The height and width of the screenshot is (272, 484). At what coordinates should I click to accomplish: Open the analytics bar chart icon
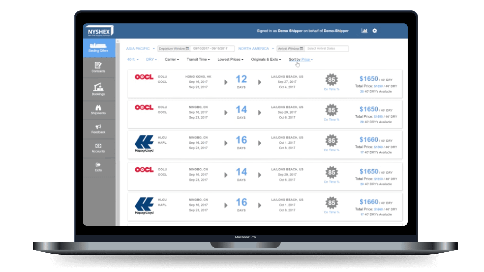pos(364,30)
